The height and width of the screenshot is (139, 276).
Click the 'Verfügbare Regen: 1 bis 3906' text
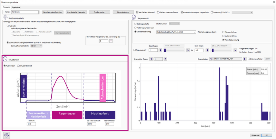(x=250, y=52)
